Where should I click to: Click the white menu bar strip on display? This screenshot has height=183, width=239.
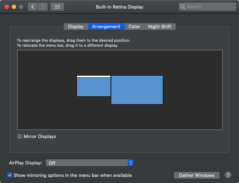pos(94,77)
